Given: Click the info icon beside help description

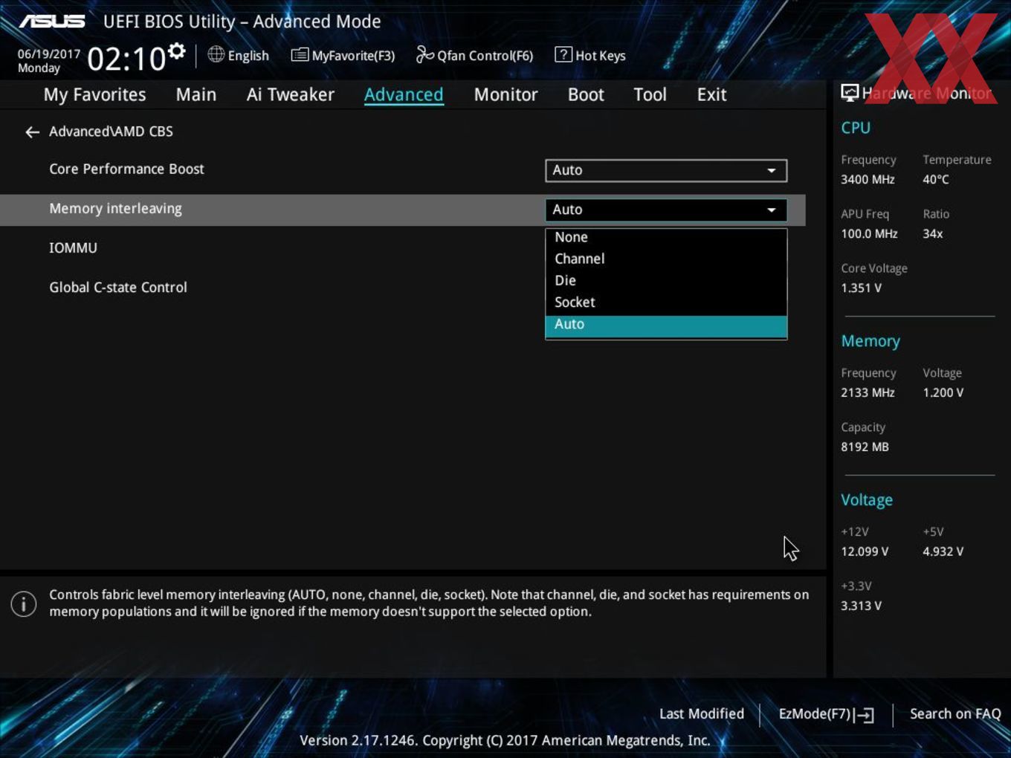Looking at the screenshot, I should tap(24, 603).
